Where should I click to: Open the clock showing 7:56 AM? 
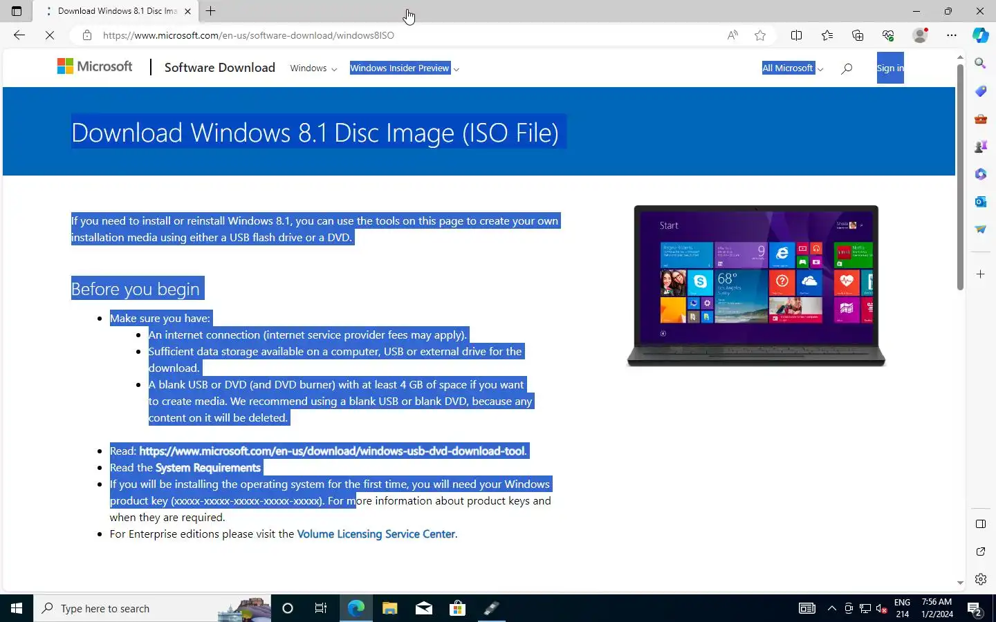tap(937, 608)
